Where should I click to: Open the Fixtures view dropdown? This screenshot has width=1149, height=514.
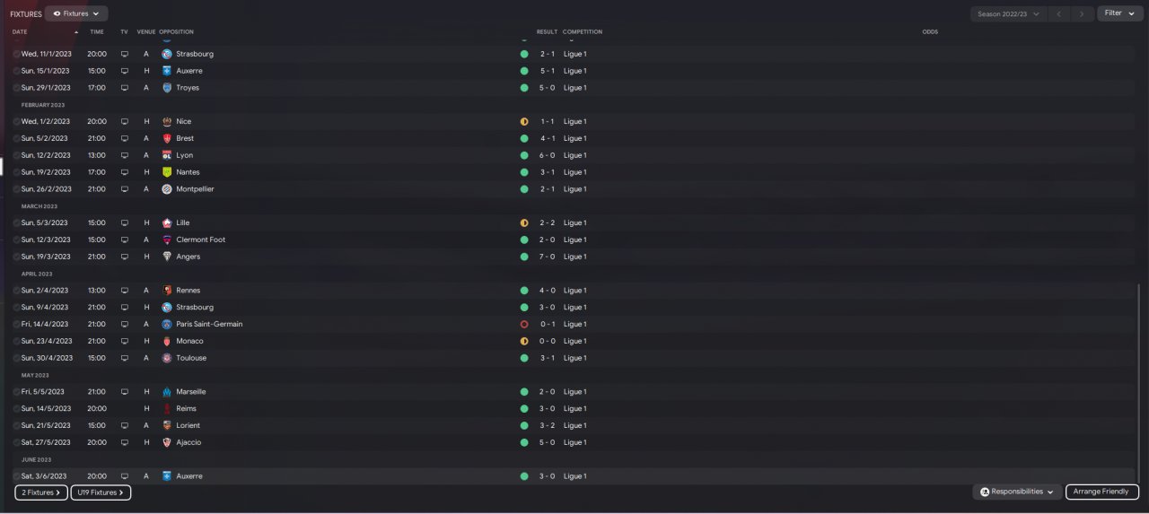point(76,13)
